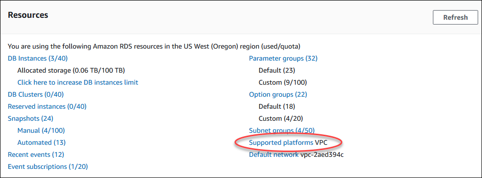
Task: Click the Resources panel heading
Action: click(x=28, y=15)
